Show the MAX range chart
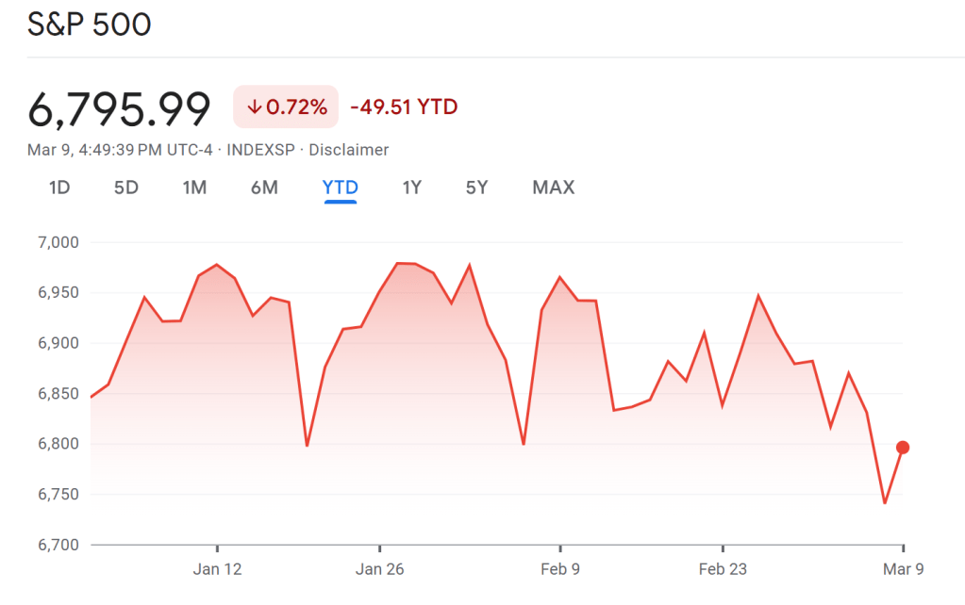 pyautogui.click(x=553, y=188)
